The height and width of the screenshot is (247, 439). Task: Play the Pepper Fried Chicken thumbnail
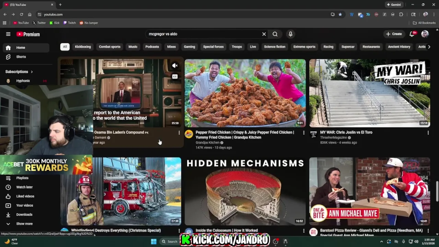(x=245, y=93)
